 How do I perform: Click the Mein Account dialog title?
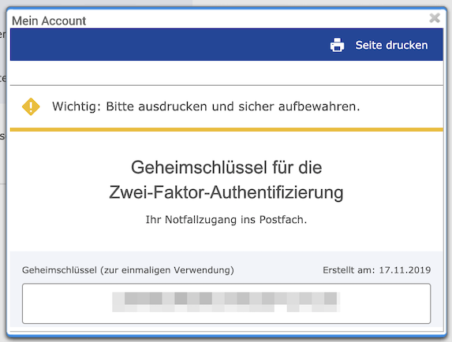click(x=49, y=21)
